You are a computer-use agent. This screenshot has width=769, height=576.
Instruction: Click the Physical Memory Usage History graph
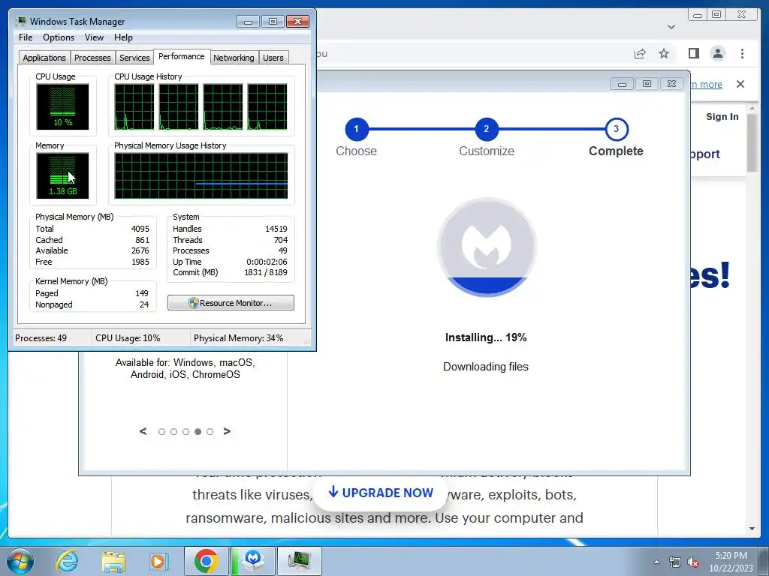(201, 175)
